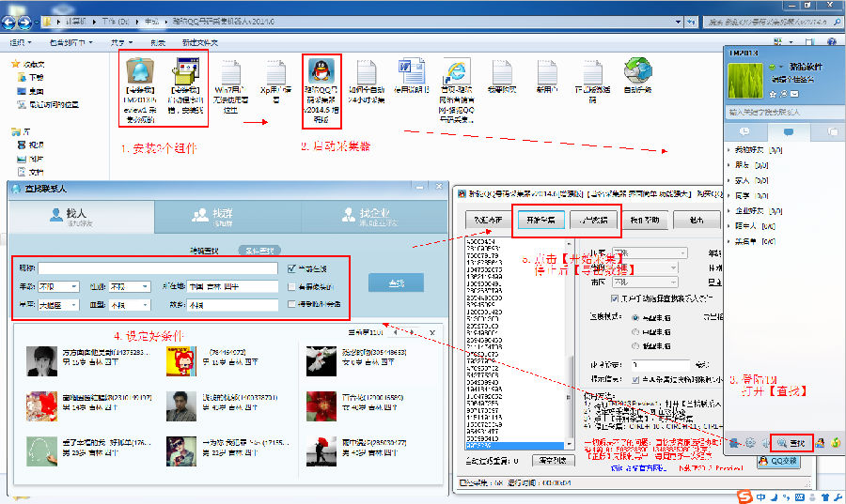This screenshot has width=846, height=504.
Task: Open the first location dropdown in collector window
Action: pos(650,252)
